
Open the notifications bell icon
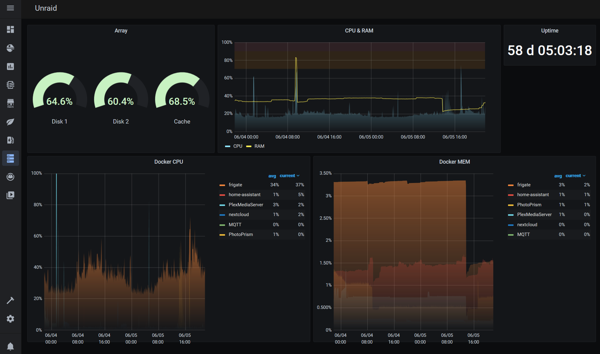click(10, 346)
